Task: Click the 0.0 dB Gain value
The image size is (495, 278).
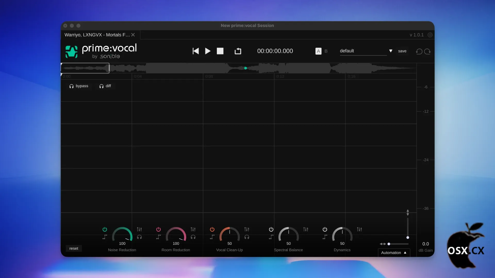Action: [x=426, y=244]
